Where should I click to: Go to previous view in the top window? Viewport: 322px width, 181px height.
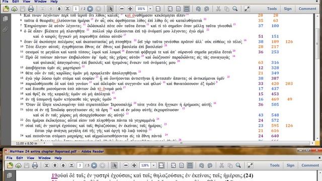tap(90, 9)
